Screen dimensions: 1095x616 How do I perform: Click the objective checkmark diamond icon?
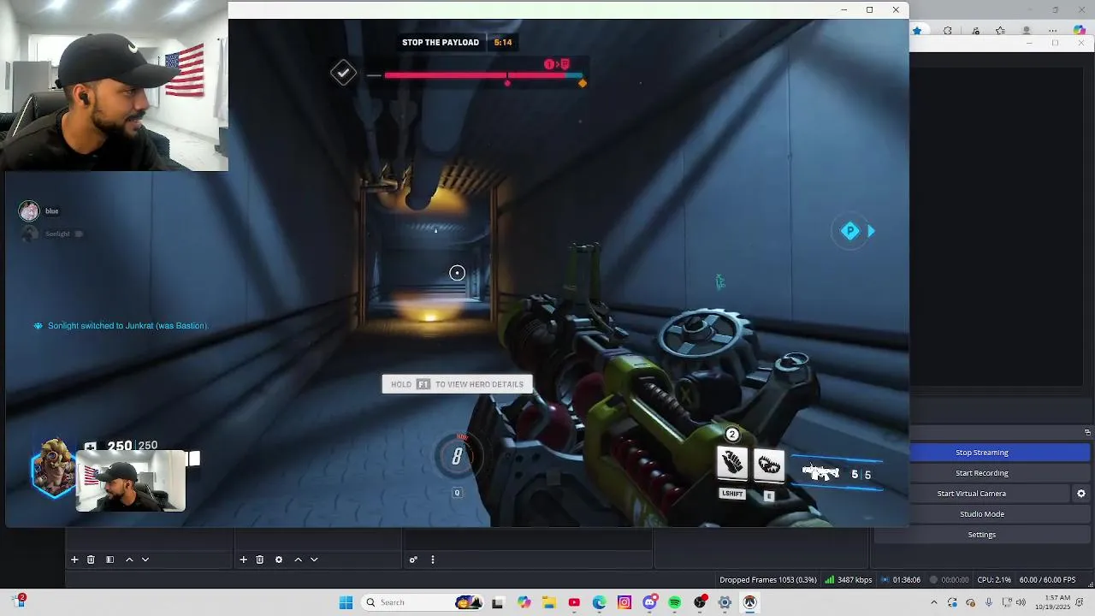click(343, 73)
